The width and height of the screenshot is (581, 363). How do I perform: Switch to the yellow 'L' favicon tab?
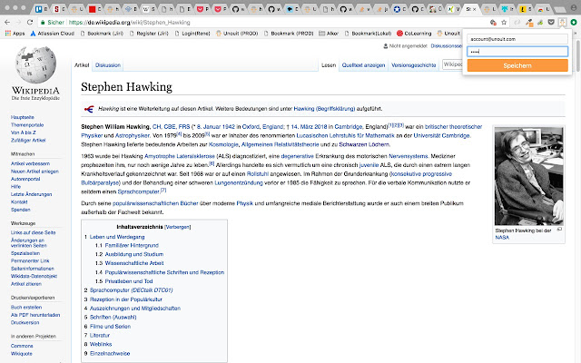click(526, 8)
